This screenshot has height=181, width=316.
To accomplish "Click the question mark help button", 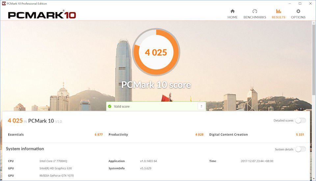I will pos(201,106).
